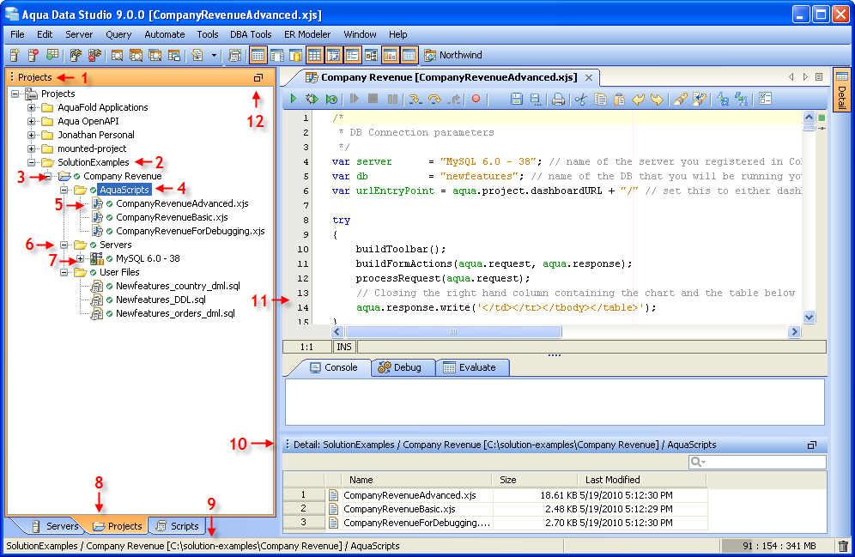Click the Print icon in editor toolbar
855x557 pixels.
tap(558, 100)
